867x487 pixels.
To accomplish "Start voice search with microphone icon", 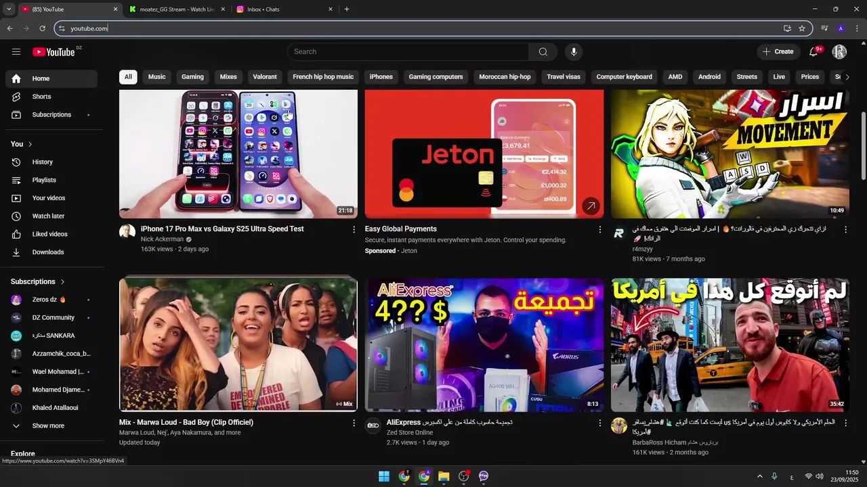I will 574,51.
